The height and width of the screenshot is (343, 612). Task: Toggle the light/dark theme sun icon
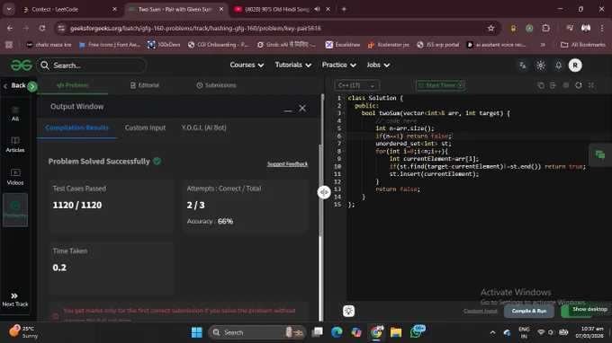pos(541,66)
